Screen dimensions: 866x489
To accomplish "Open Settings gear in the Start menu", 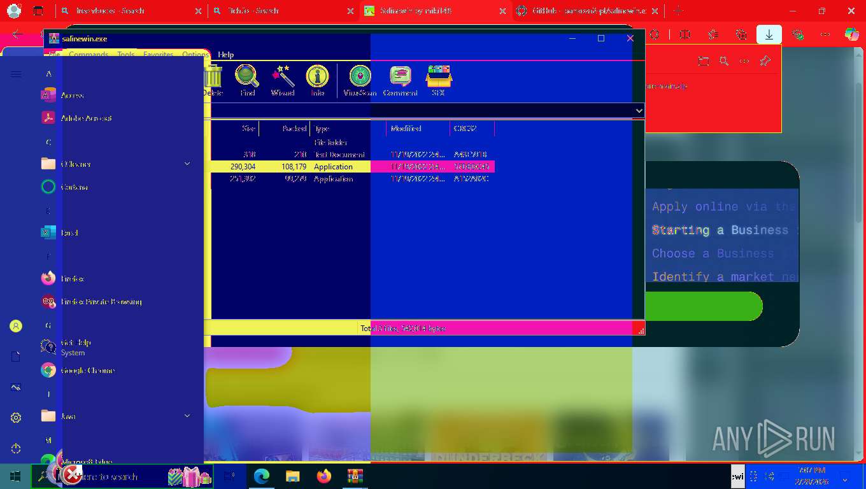I will [x=16, y=418].
